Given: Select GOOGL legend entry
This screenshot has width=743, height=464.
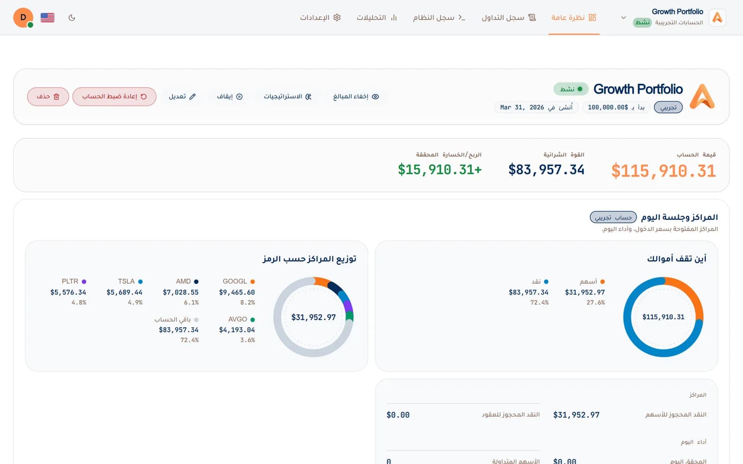Looking at the screenshot, I should 237,291.
